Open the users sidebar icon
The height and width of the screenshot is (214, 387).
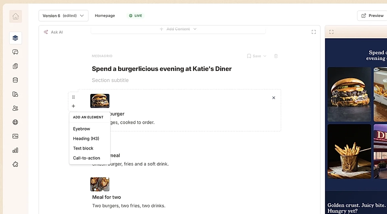[x=15, y=108]
